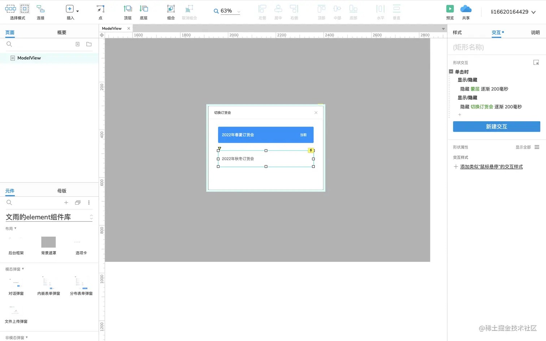The width and height of the screenshot is (546, 341).
Task: Select the 背景遮罩 widget
Action: (x=48, y=245)
